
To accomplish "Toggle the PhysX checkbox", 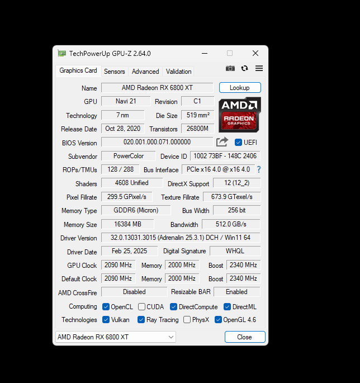I will click(x=187, y=320).
